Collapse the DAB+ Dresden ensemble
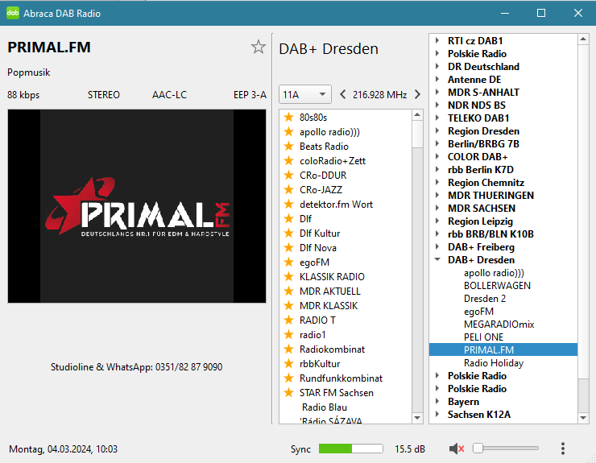 pos(437,260)
